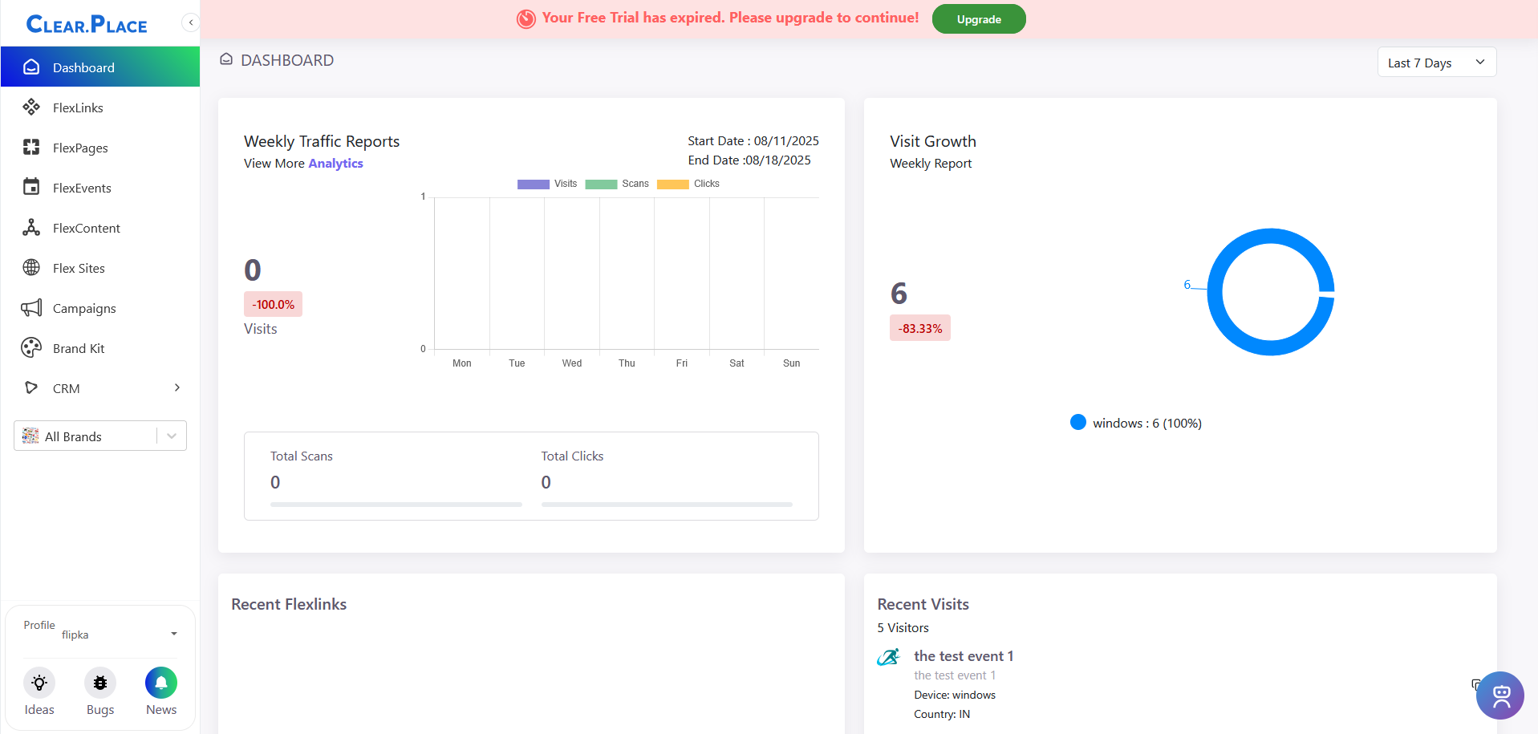The image size is (1538, 734).
Task: Click the green Upgrade button
Action: click(x=978, y=19)
